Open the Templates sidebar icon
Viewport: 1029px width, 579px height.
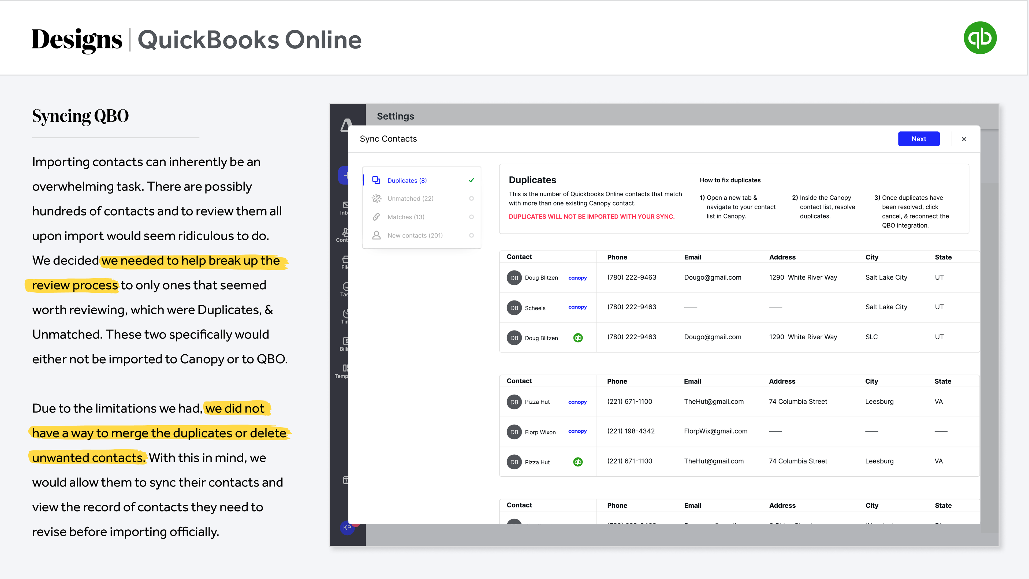coord(342,371)
